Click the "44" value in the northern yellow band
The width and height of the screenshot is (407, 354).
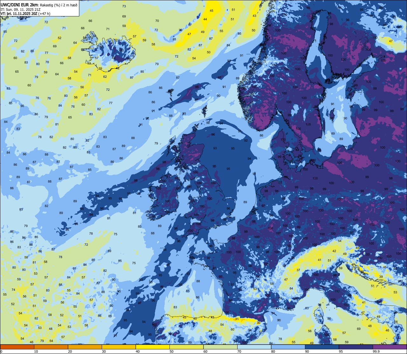click(x=205, y=19)
